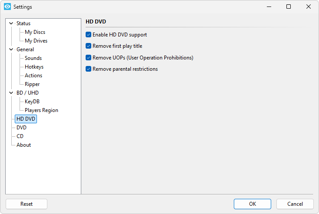Toggle Remove UOPs checkbox

[x=88, y=57]
